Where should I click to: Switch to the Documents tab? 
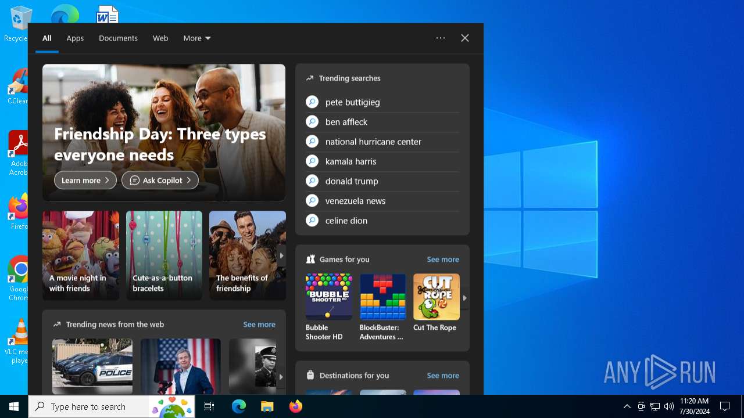[118, 38]
